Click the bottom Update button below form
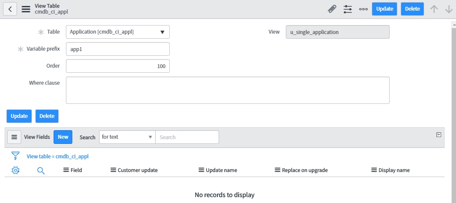 point(19,116)
